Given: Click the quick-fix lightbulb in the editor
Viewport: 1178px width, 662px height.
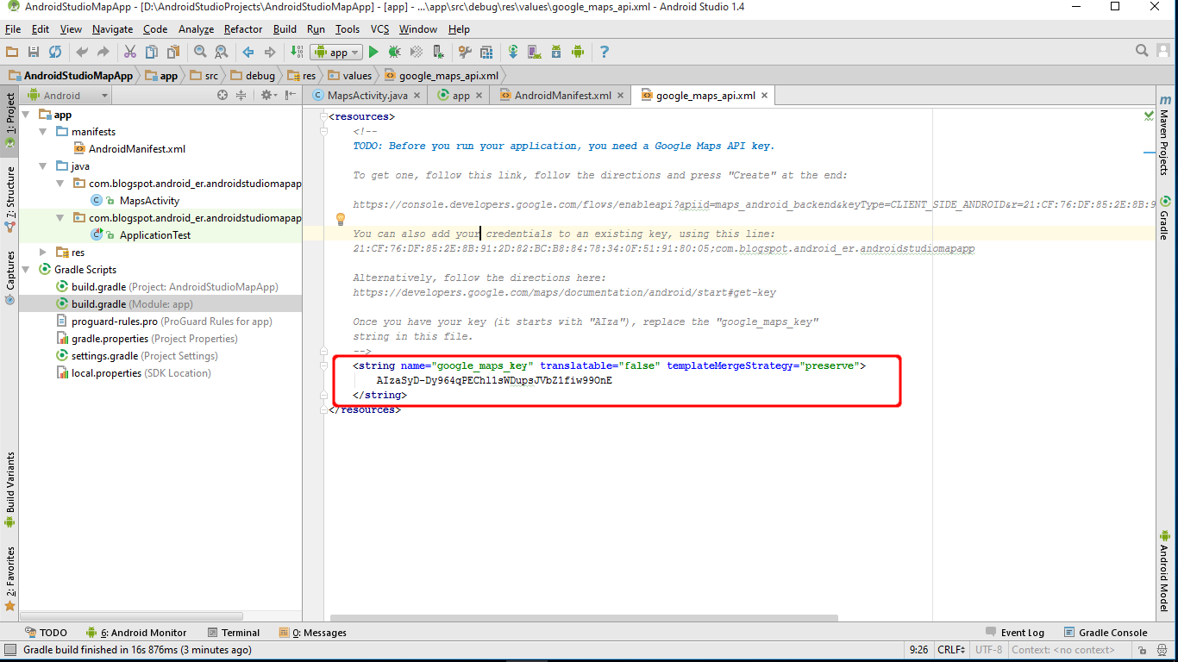Looking at the screenshot, I should click(x=340, y=219).
